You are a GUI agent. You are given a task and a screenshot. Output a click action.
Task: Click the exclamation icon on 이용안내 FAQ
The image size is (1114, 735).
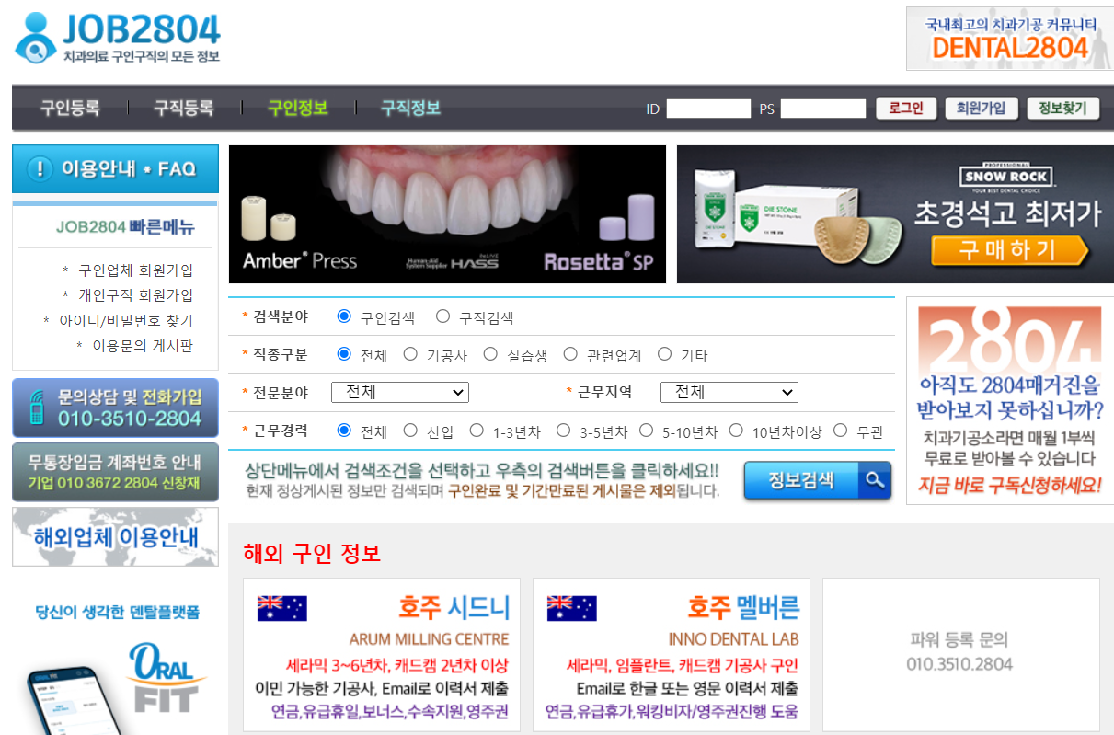pyautogui.click(x=40, y=168)
